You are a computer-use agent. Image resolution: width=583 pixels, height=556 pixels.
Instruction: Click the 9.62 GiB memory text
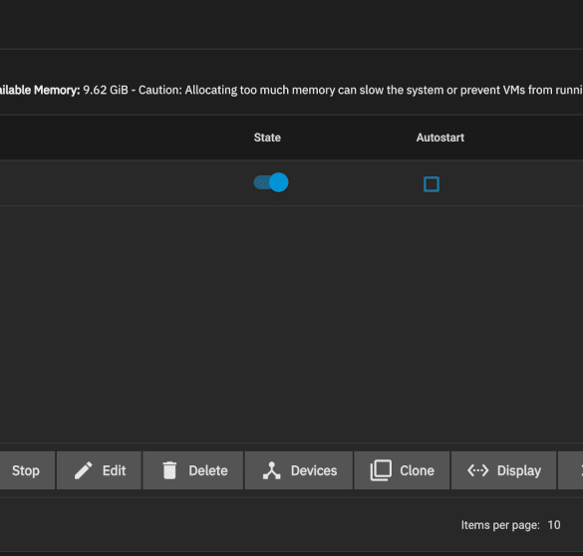click(x=106, y=90)
